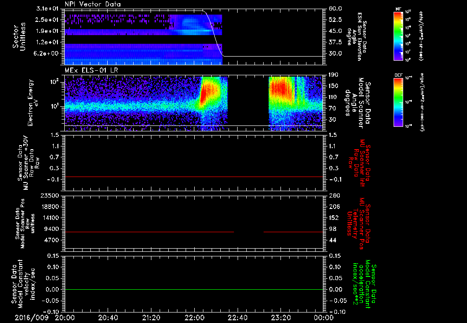This screenshot has height=323, width=467.
Task: Click the '23:20' time tick label
Action: click(280, 318)
